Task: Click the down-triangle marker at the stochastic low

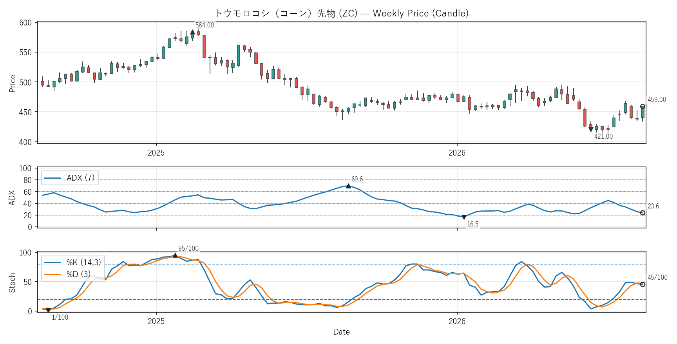Action: [48, 310]
